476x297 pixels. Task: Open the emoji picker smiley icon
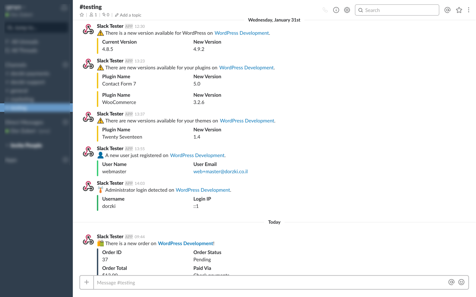461,282
